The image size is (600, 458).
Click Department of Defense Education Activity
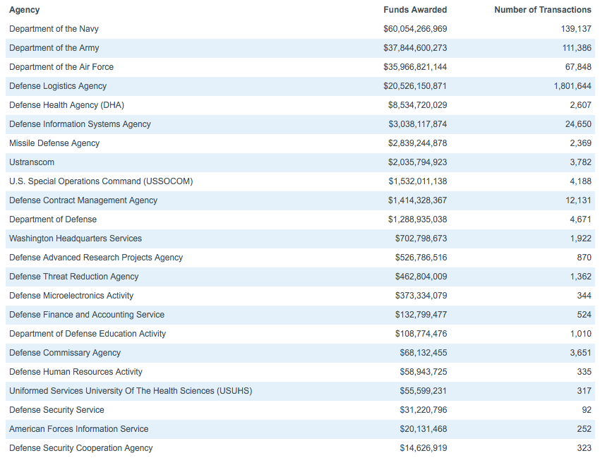pos(88,334)
